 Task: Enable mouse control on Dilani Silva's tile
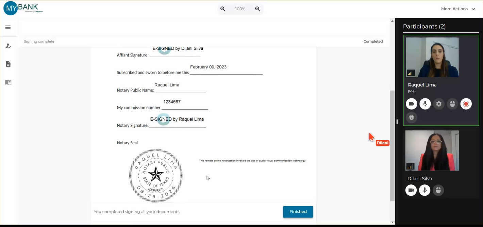point(438,190)
